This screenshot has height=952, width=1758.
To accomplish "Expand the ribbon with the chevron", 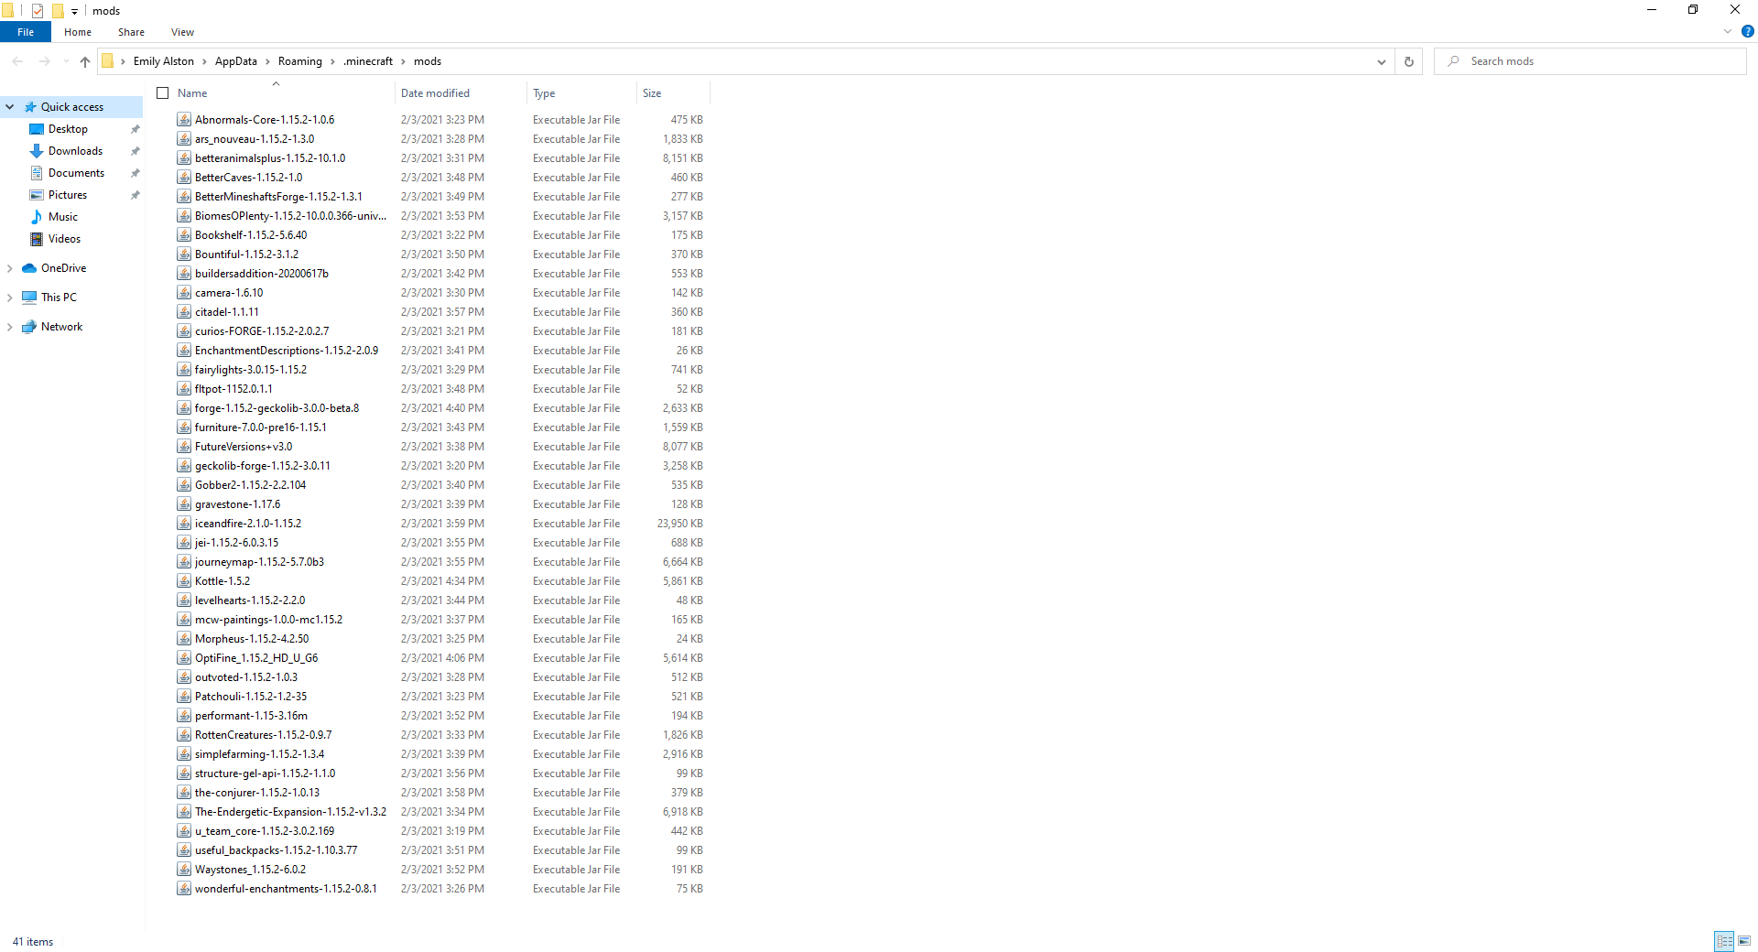I will tap(1728, 31).
